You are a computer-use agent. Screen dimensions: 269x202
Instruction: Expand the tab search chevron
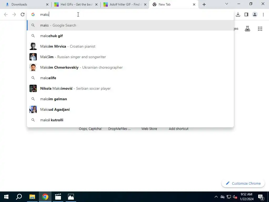click(227, 4)
